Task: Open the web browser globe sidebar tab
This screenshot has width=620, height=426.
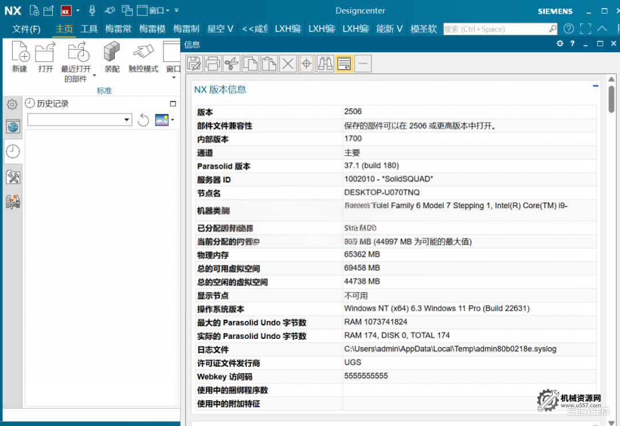Action: coord(13,127)
